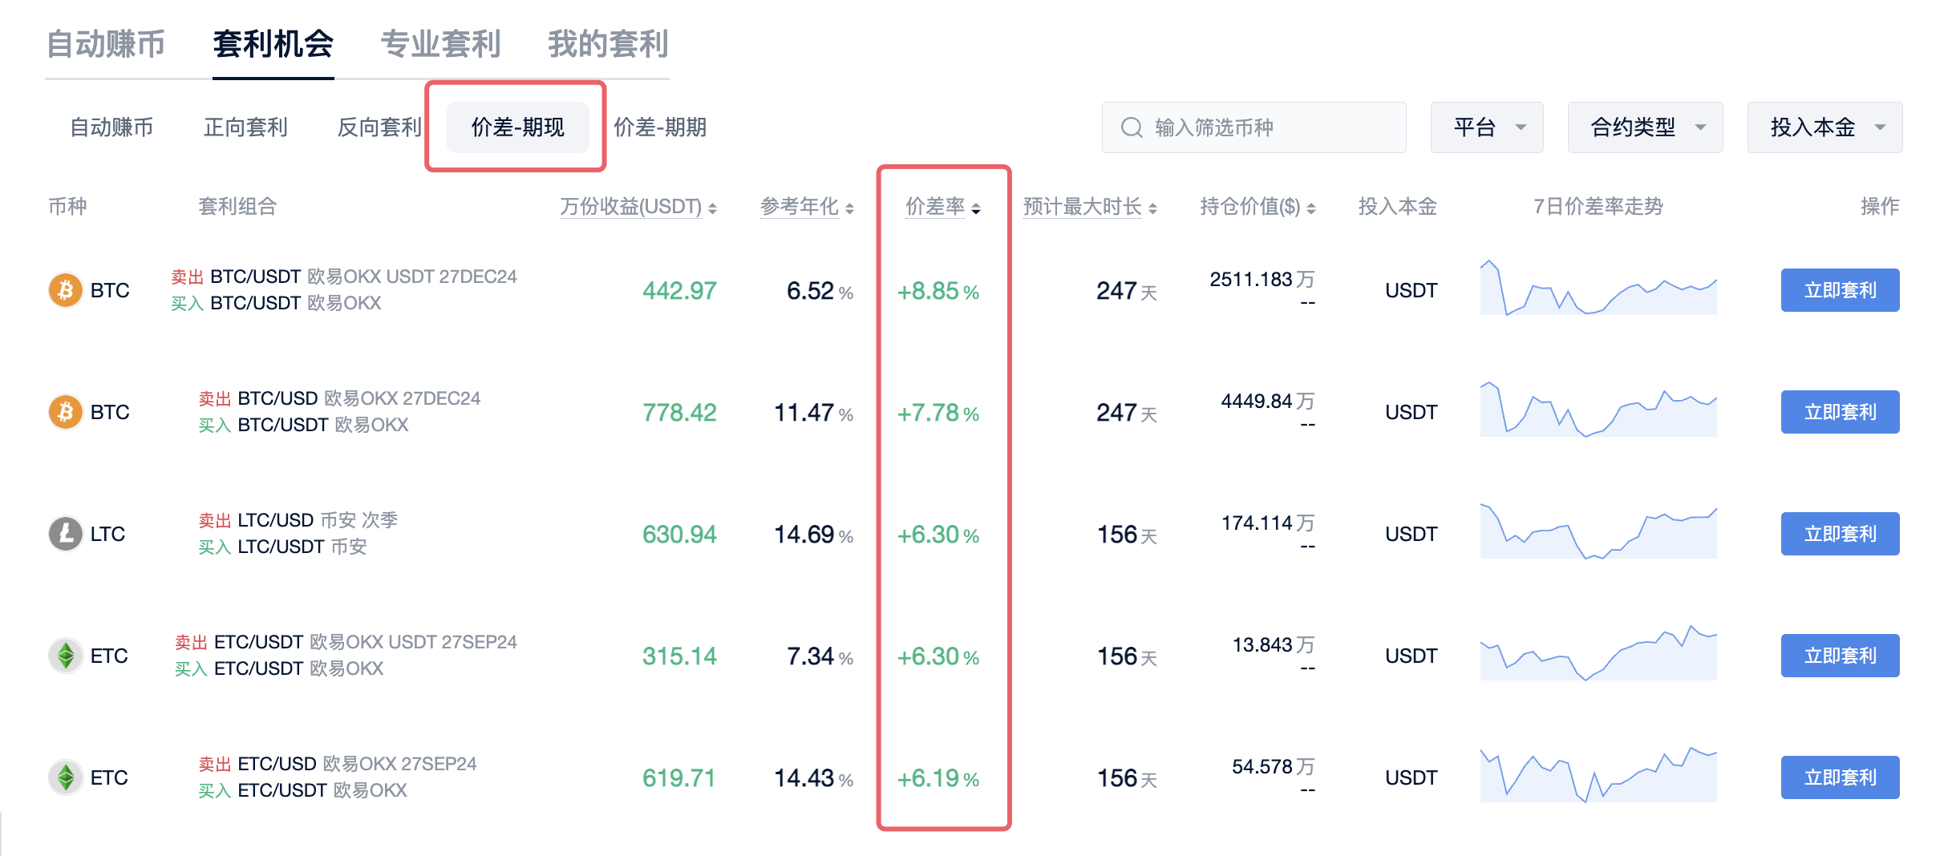Image resolution: width=1944 pixels, height=856 pixels.
Task: Click the Litecoin icon in LTC row
Action: [x=66, y=534]
